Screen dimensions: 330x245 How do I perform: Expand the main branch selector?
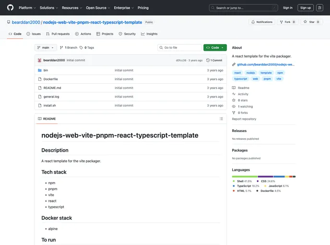click(x=46, y=48)
